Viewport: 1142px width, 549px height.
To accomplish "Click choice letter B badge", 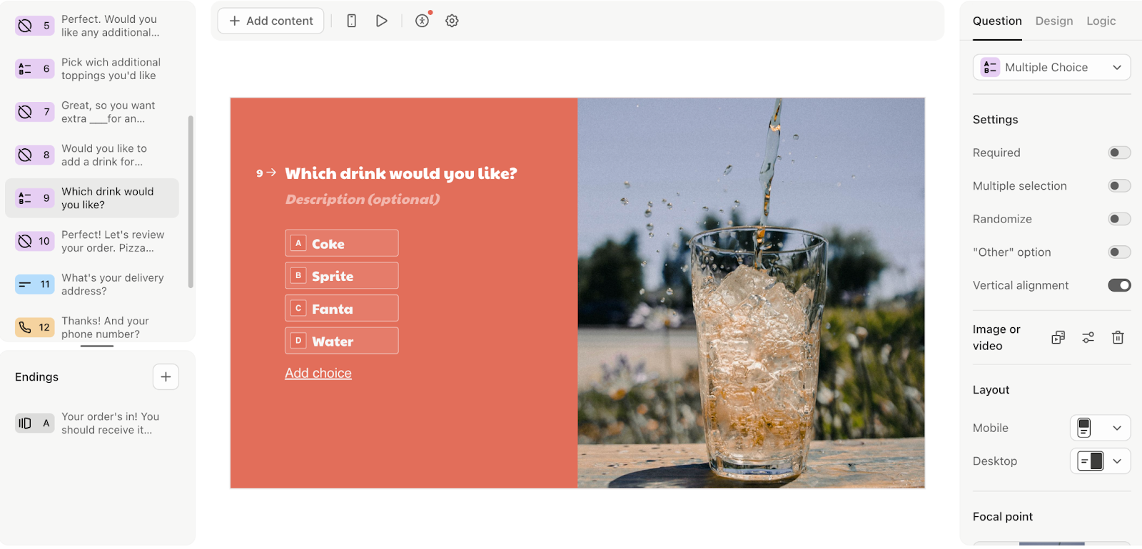I will [298, 275].
